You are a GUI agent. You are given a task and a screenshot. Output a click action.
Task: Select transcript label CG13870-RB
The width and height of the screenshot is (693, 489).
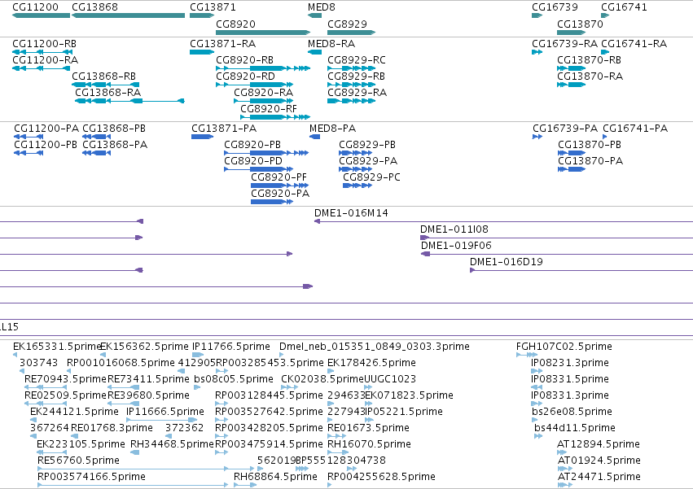tap(589, 60)
